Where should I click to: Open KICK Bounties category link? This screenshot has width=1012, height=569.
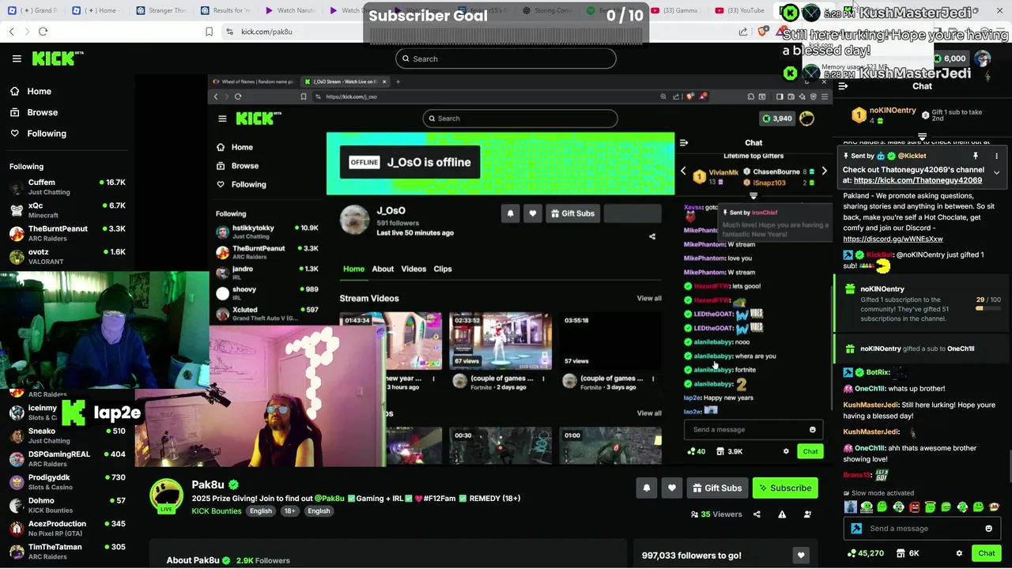(217, 511)
